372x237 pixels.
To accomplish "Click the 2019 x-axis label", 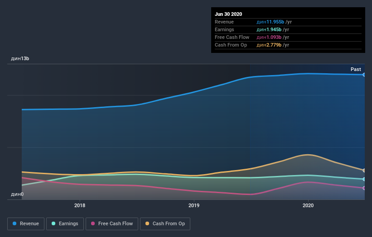I will [194, 205].
